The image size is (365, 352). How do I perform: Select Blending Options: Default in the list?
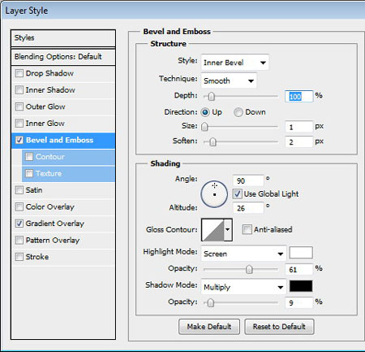[63, 57]
